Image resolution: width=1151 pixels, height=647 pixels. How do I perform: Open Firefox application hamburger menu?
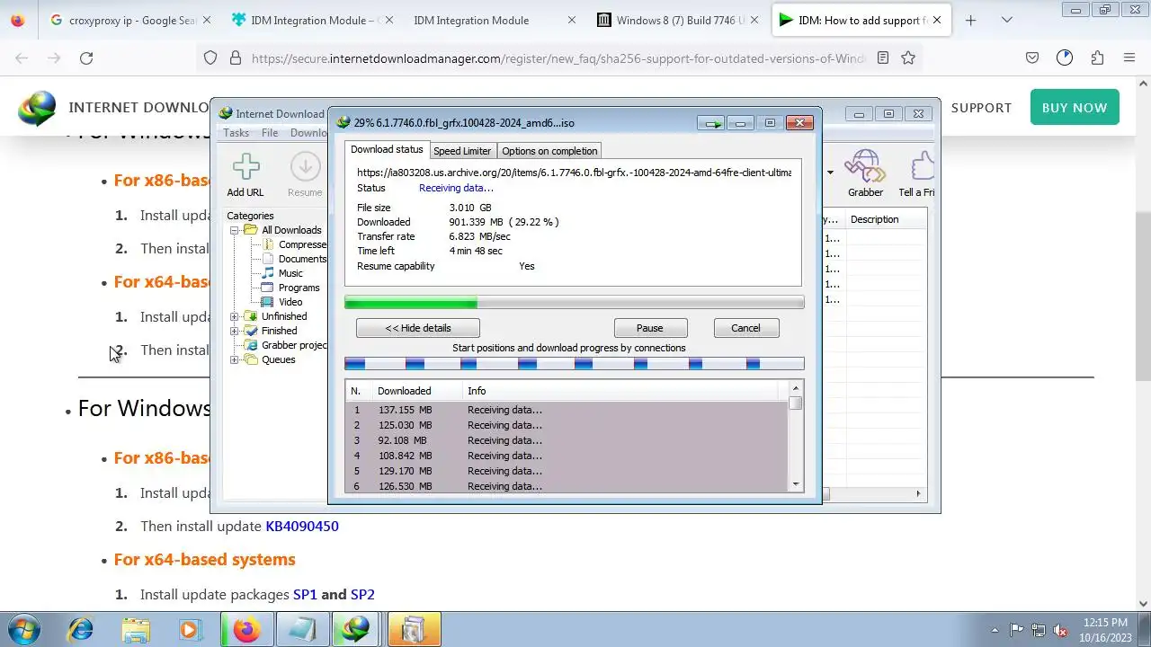[1129, 58]
